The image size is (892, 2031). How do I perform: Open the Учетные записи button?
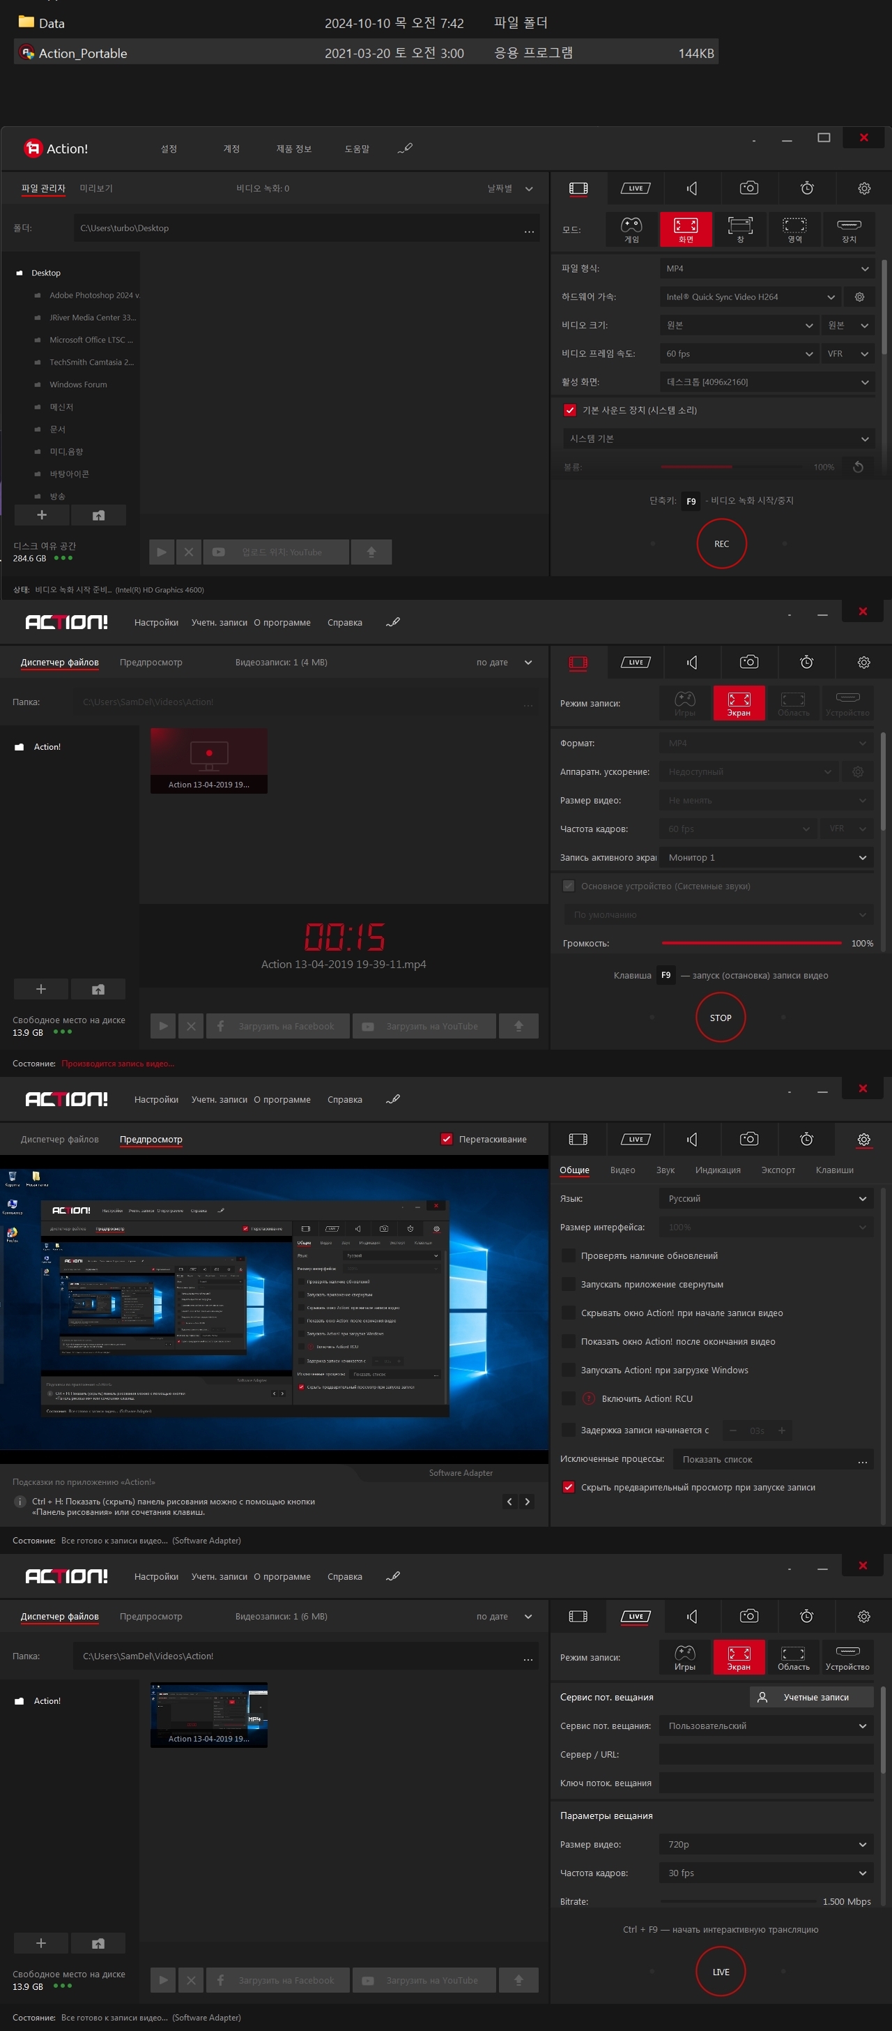click(x=811, y=1697)
